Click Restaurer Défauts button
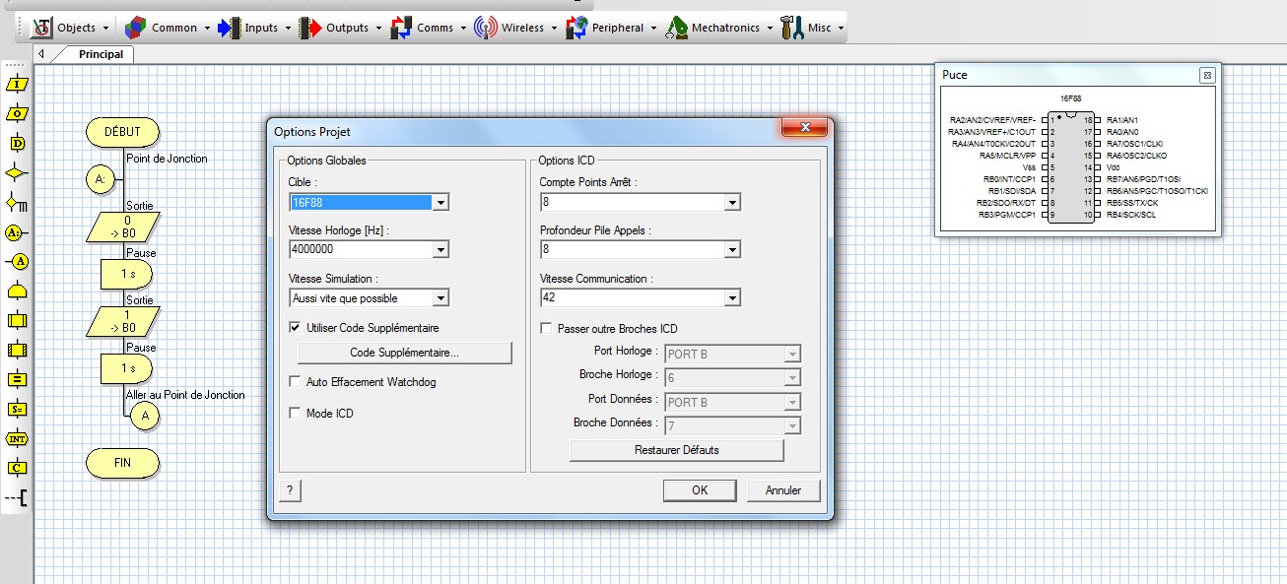Image resolution: width=1287 pixels, height=584 pixels. 676,450
